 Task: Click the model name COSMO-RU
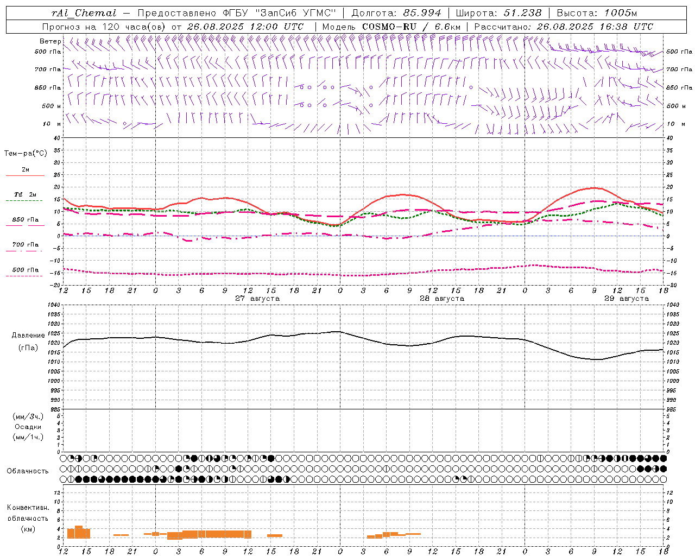tap(389, 27)
